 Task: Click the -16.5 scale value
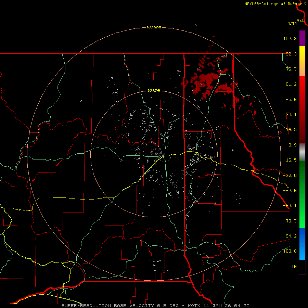[x=290, y=160]
